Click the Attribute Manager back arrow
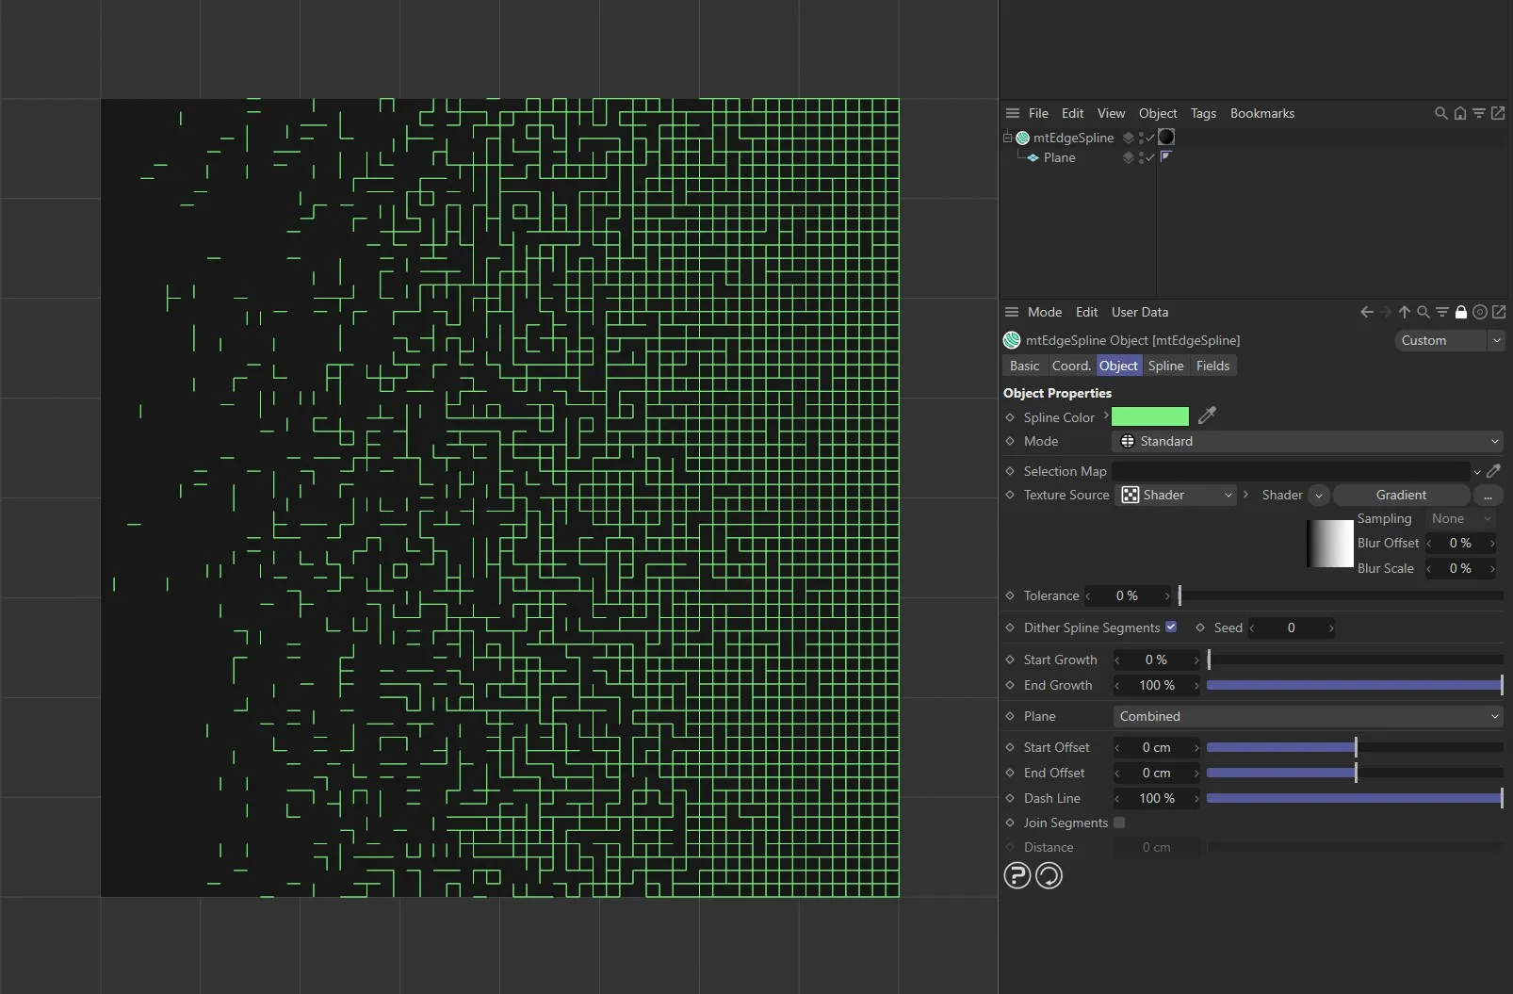The height and width of the screenshot is (994, 1513). [1366, 312]
